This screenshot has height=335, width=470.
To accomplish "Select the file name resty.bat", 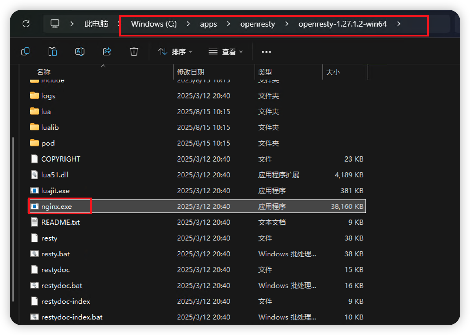I will coord(55,254).
